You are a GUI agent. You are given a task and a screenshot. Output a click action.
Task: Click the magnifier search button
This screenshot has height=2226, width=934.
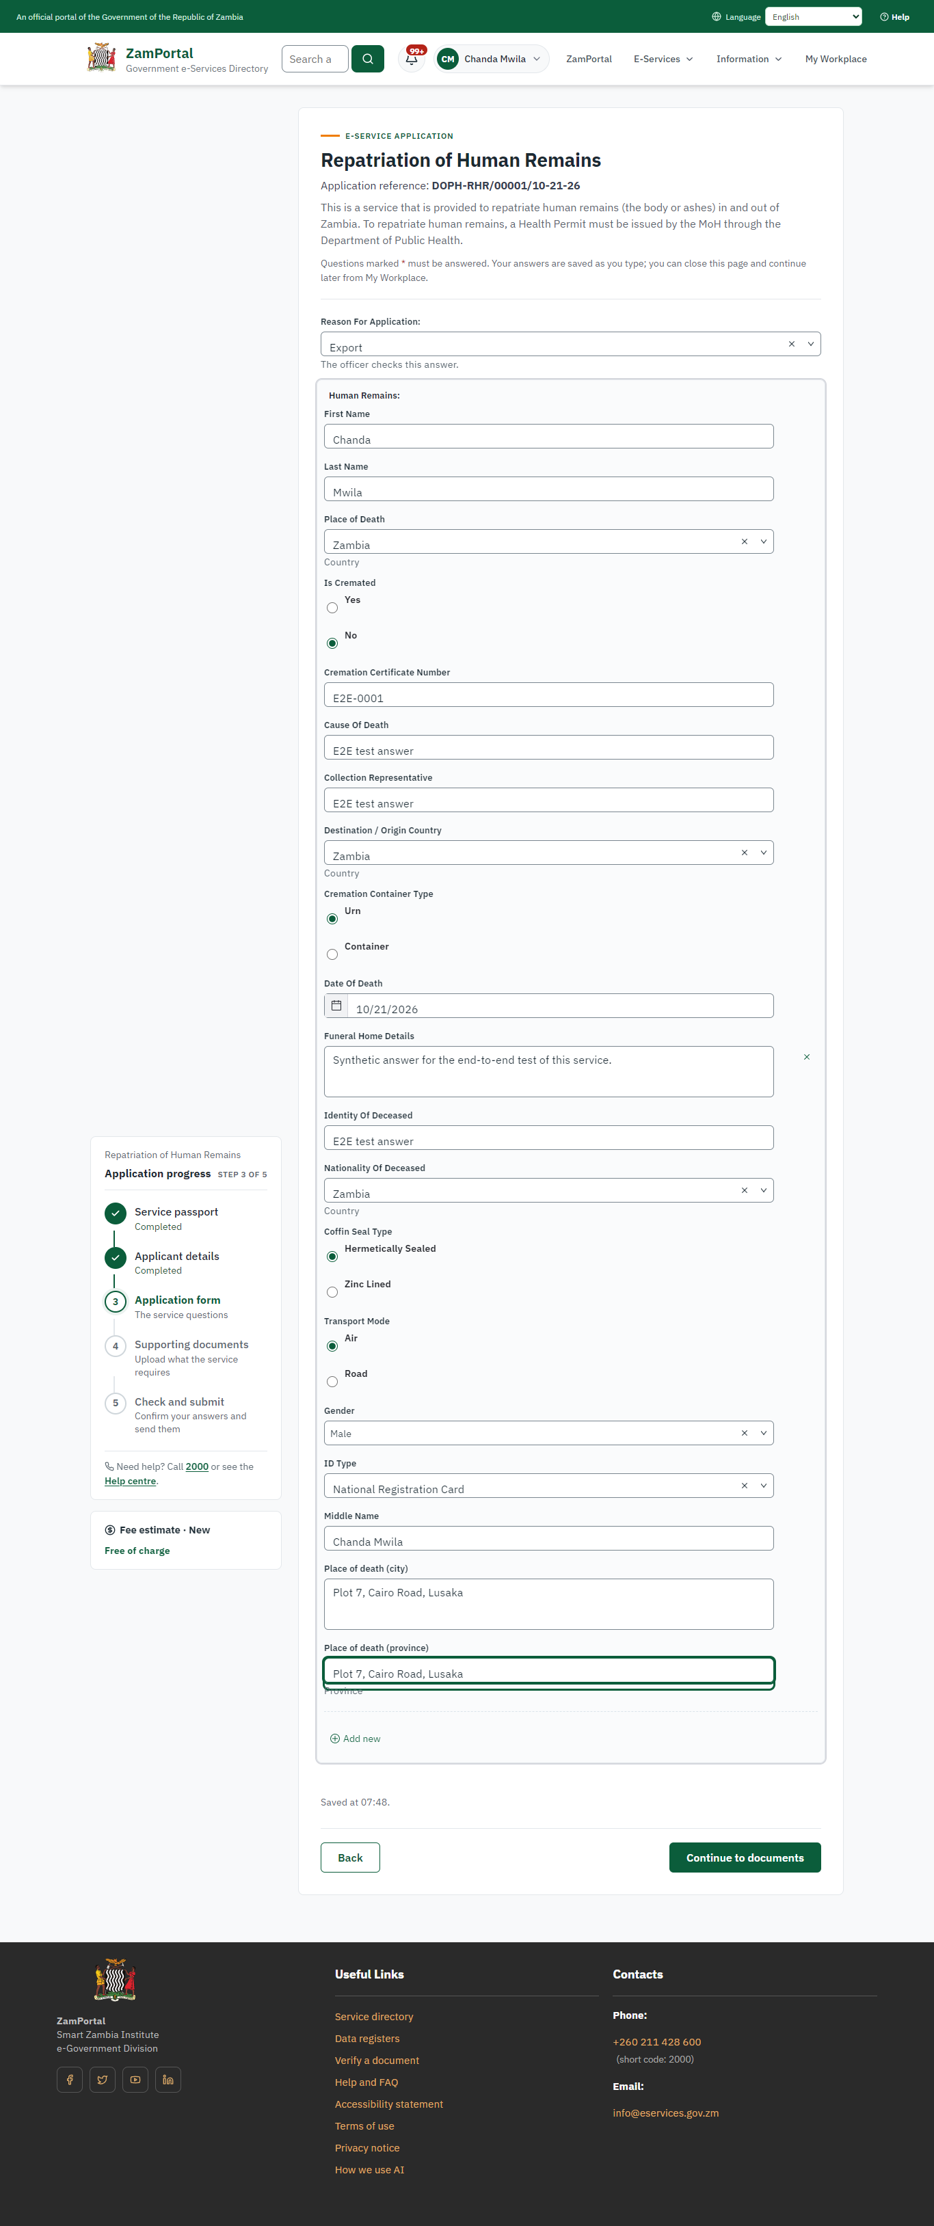click(x=367, y=59)
